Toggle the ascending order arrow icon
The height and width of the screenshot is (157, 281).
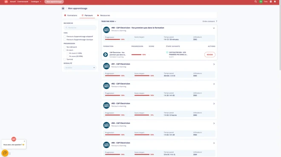(216, 22)
